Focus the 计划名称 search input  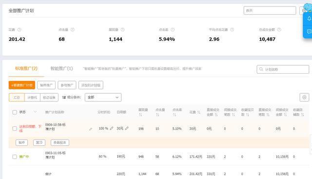(x=283, y=69)
